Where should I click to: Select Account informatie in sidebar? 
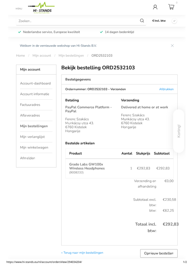click(35, 94)
